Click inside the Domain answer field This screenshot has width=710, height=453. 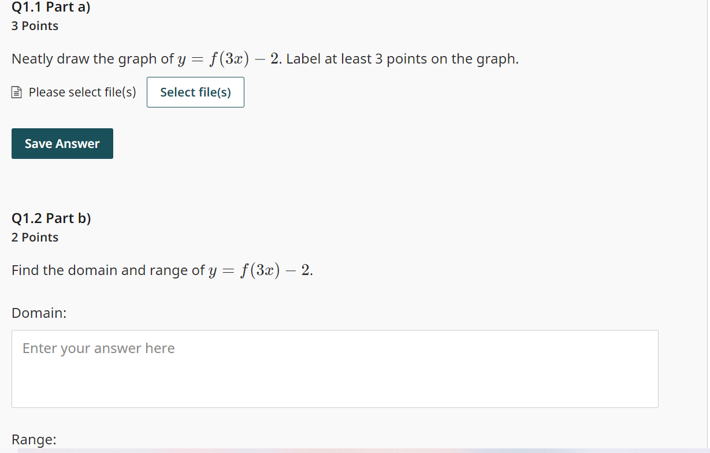click(335, 369)
